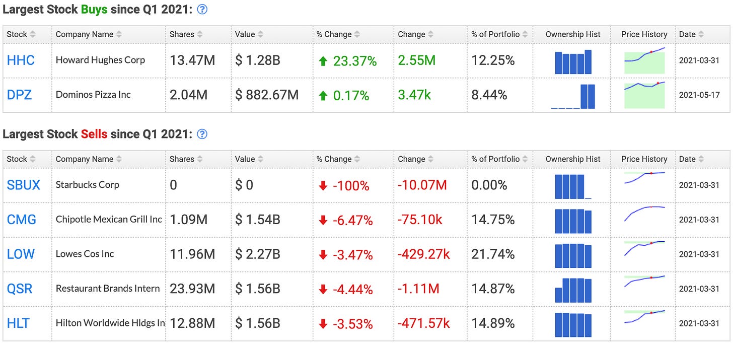View QSR ownership history bar chart
Screen dimensions: 733x343
573,290
